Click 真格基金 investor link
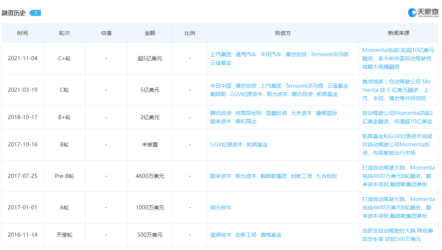Viewport: 442px width, 250px height. click(271, 235)
